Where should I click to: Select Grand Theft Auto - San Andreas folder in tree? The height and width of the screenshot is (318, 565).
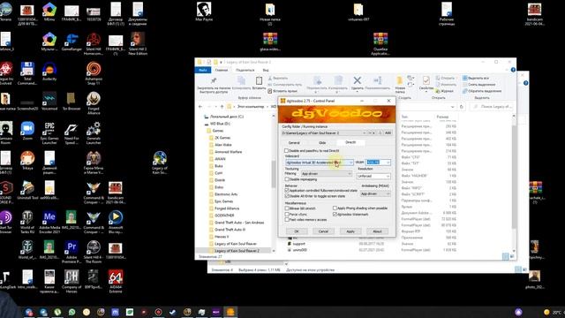pyautogui.click(x=239, y=223)
